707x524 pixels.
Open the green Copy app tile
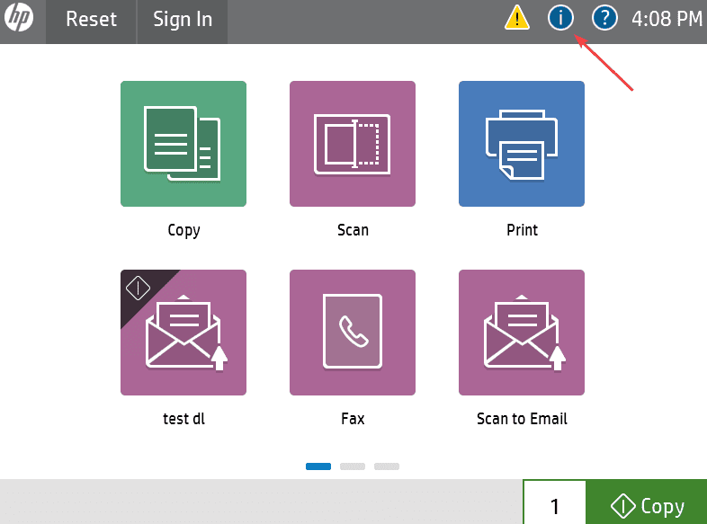(x=183, y=144)
